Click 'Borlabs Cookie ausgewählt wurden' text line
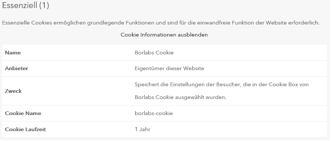The width and height of the screenshot is (333, 141). coord(180,98)
